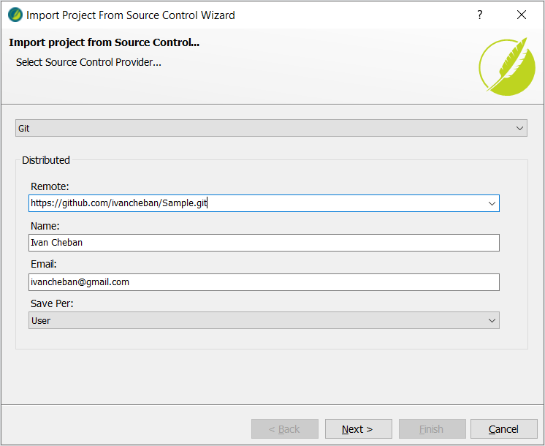
Task: Click the 'Remote:' label
Action: 50,186
